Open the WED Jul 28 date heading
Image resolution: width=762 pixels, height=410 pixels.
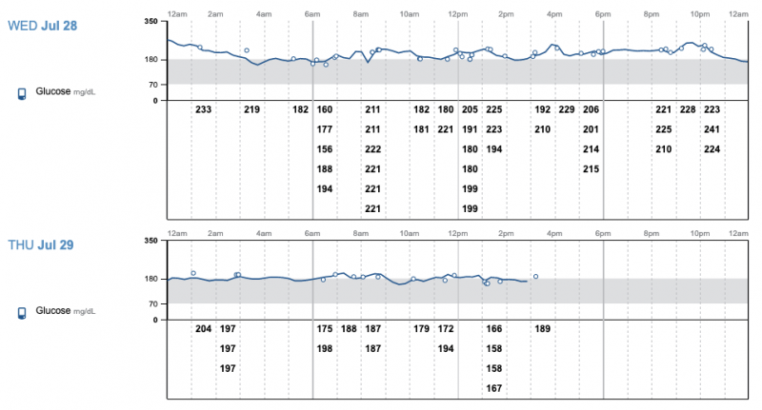pos(42,26)
